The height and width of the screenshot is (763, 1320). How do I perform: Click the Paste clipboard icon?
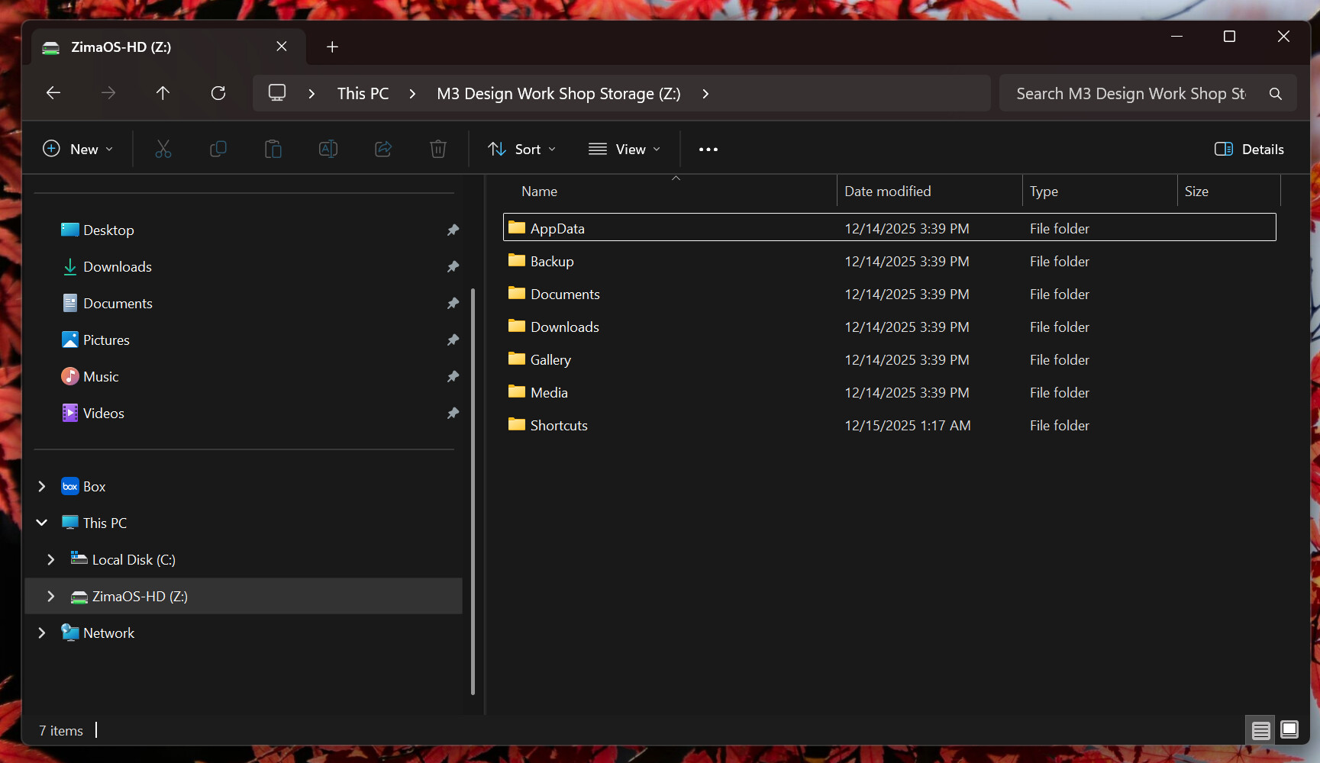pos(273,149)
